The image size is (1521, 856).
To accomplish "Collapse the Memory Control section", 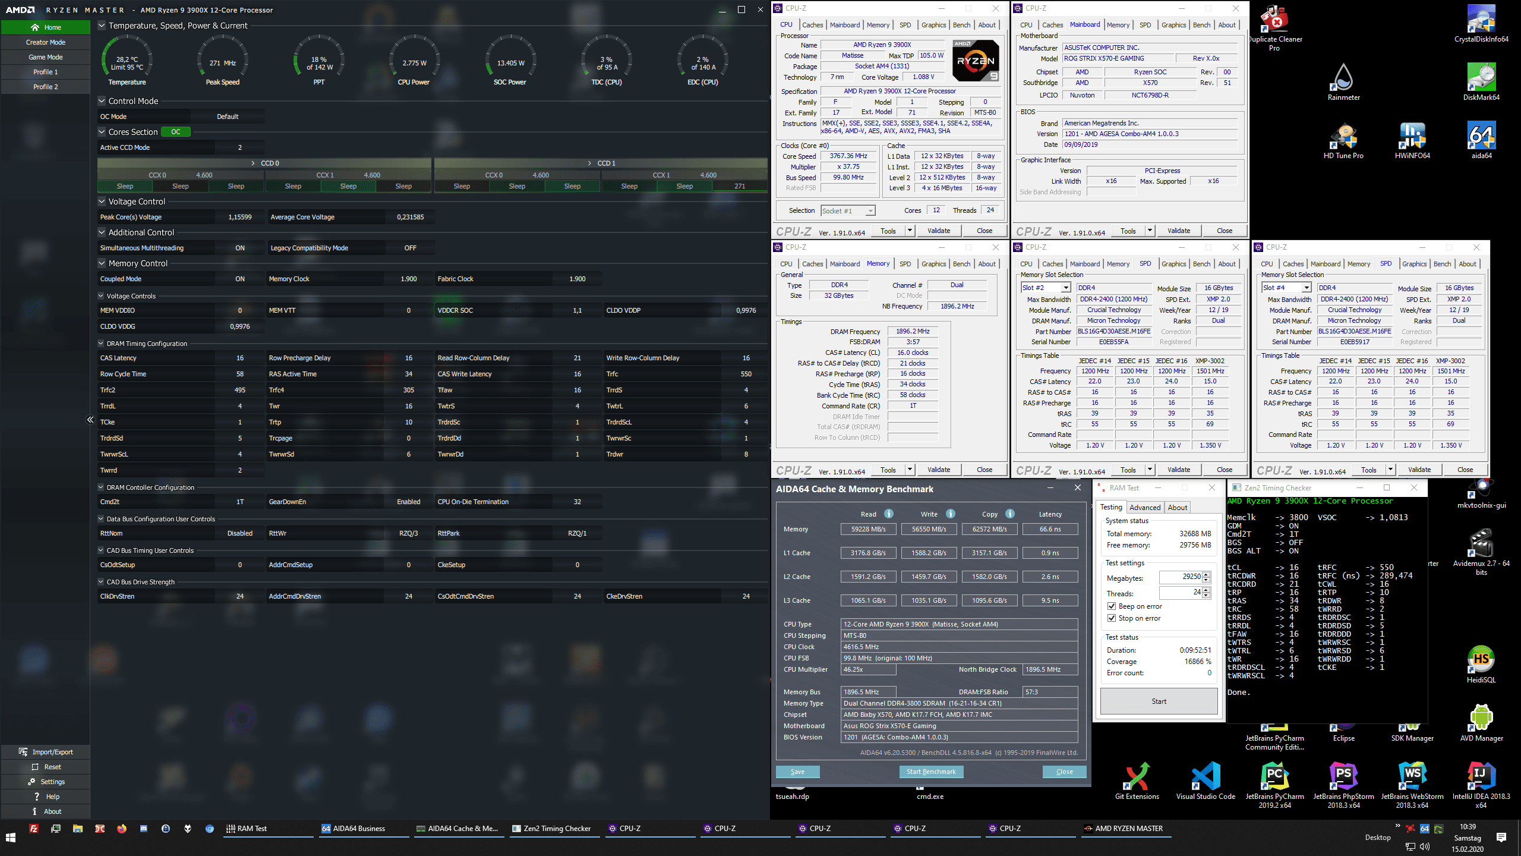I will 102,263.
